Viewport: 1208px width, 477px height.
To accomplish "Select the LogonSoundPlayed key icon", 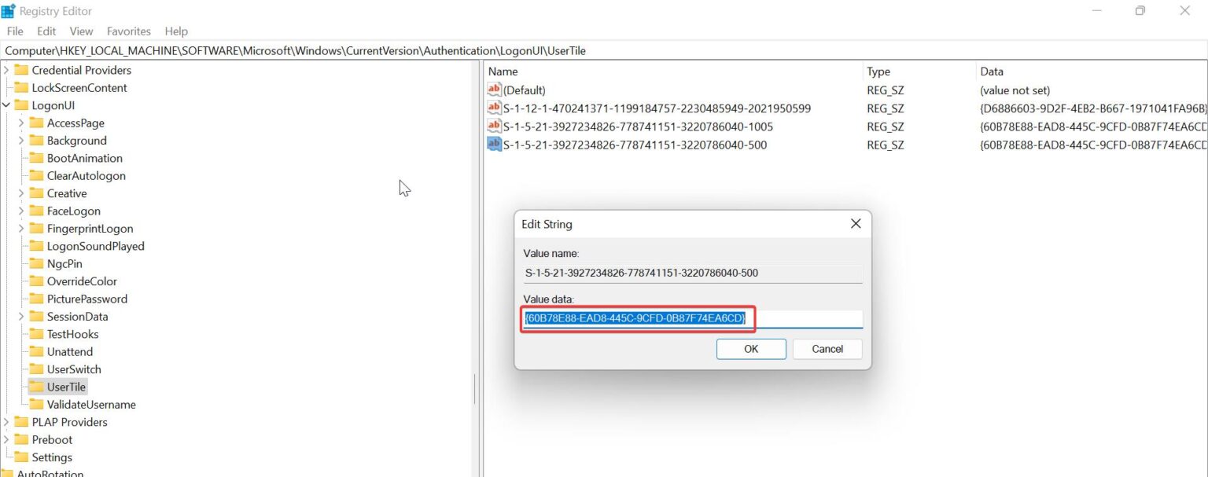I will pyautogui.click(x=36, y=246).
